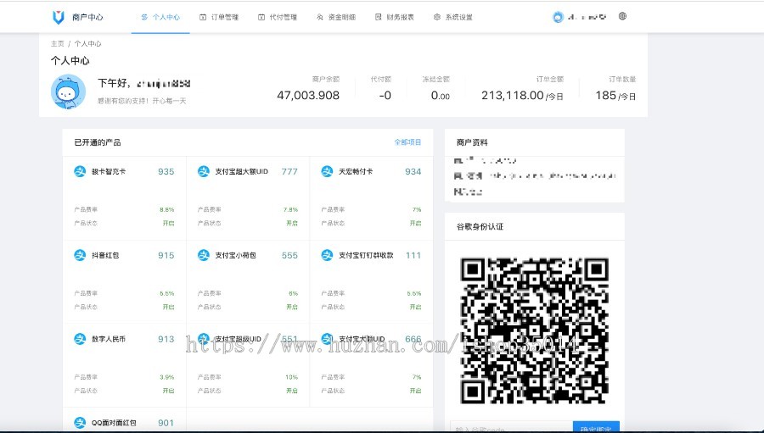Click the 谷歌身份认证 panel heading
This screenshot has height=433, width=764.
[480, 226]
